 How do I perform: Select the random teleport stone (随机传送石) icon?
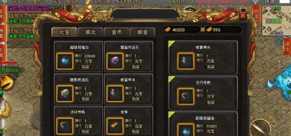click(65, 94)
